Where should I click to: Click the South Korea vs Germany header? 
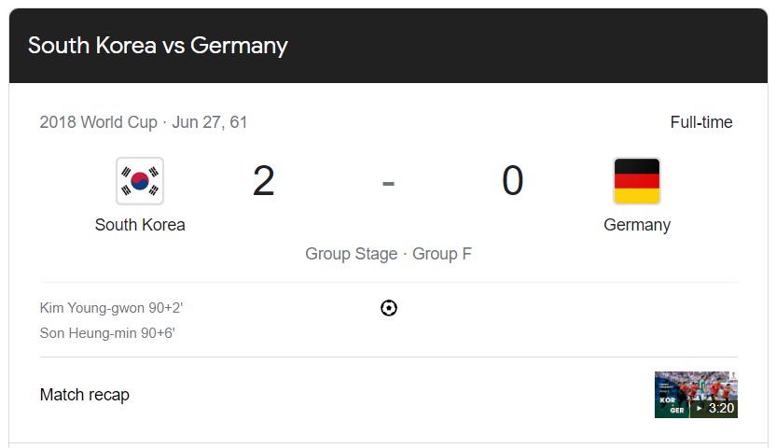coord(158,46)
